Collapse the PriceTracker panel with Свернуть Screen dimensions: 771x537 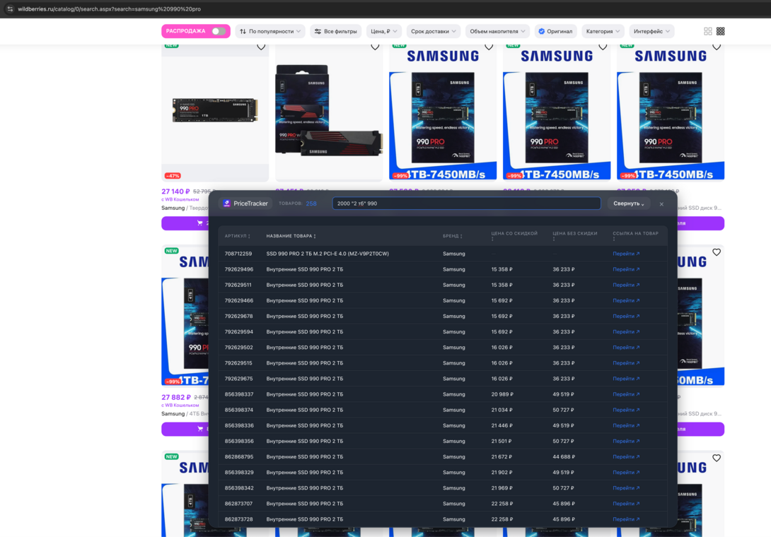pos(629,203)
